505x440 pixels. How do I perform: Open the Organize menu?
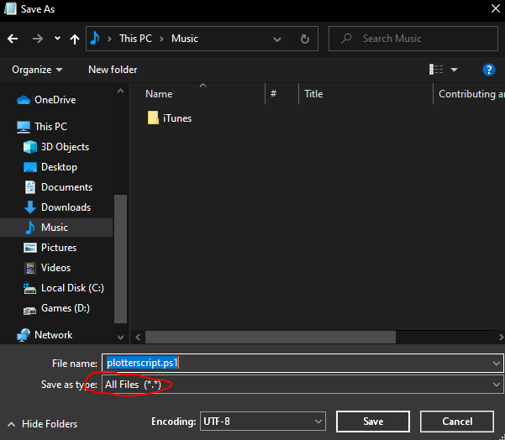tap(37, 70)
